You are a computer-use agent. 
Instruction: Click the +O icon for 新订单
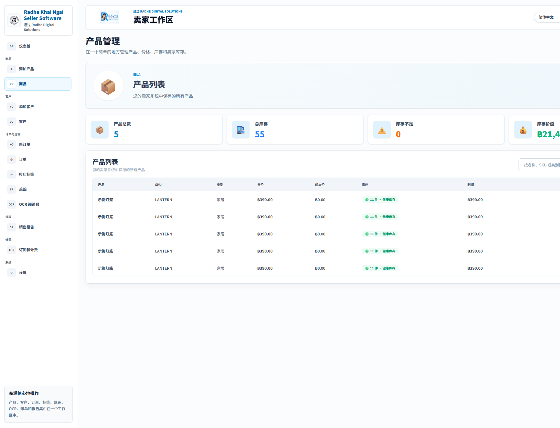click(11, 144)
